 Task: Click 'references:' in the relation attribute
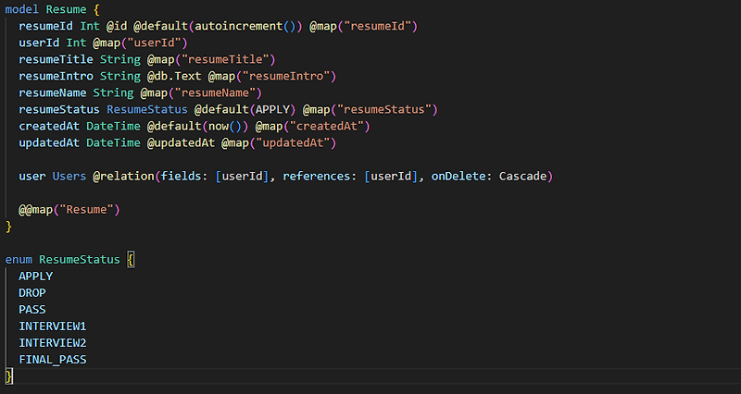point(320,176)
